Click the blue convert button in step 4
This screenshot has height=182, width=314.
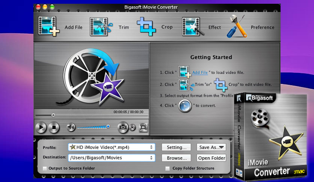185,106
